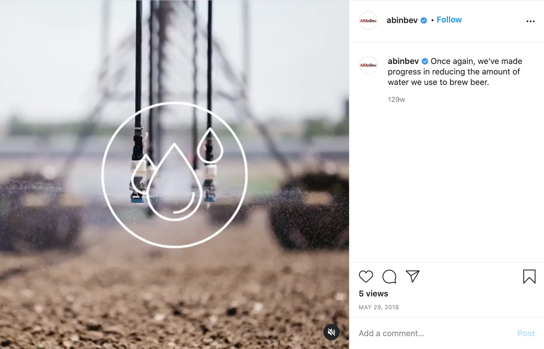Share the post via the paper plane icon

click(x=412, y=276)
